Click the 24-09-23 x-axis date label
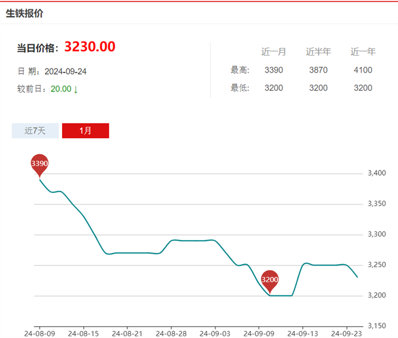 point(346,333)
